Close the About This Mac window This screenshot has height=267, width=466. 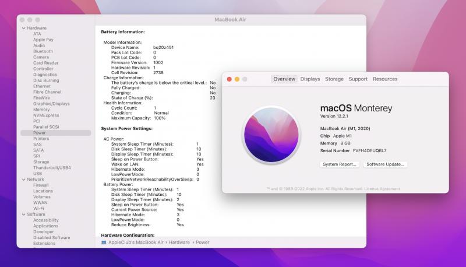(x=229, y=79)
